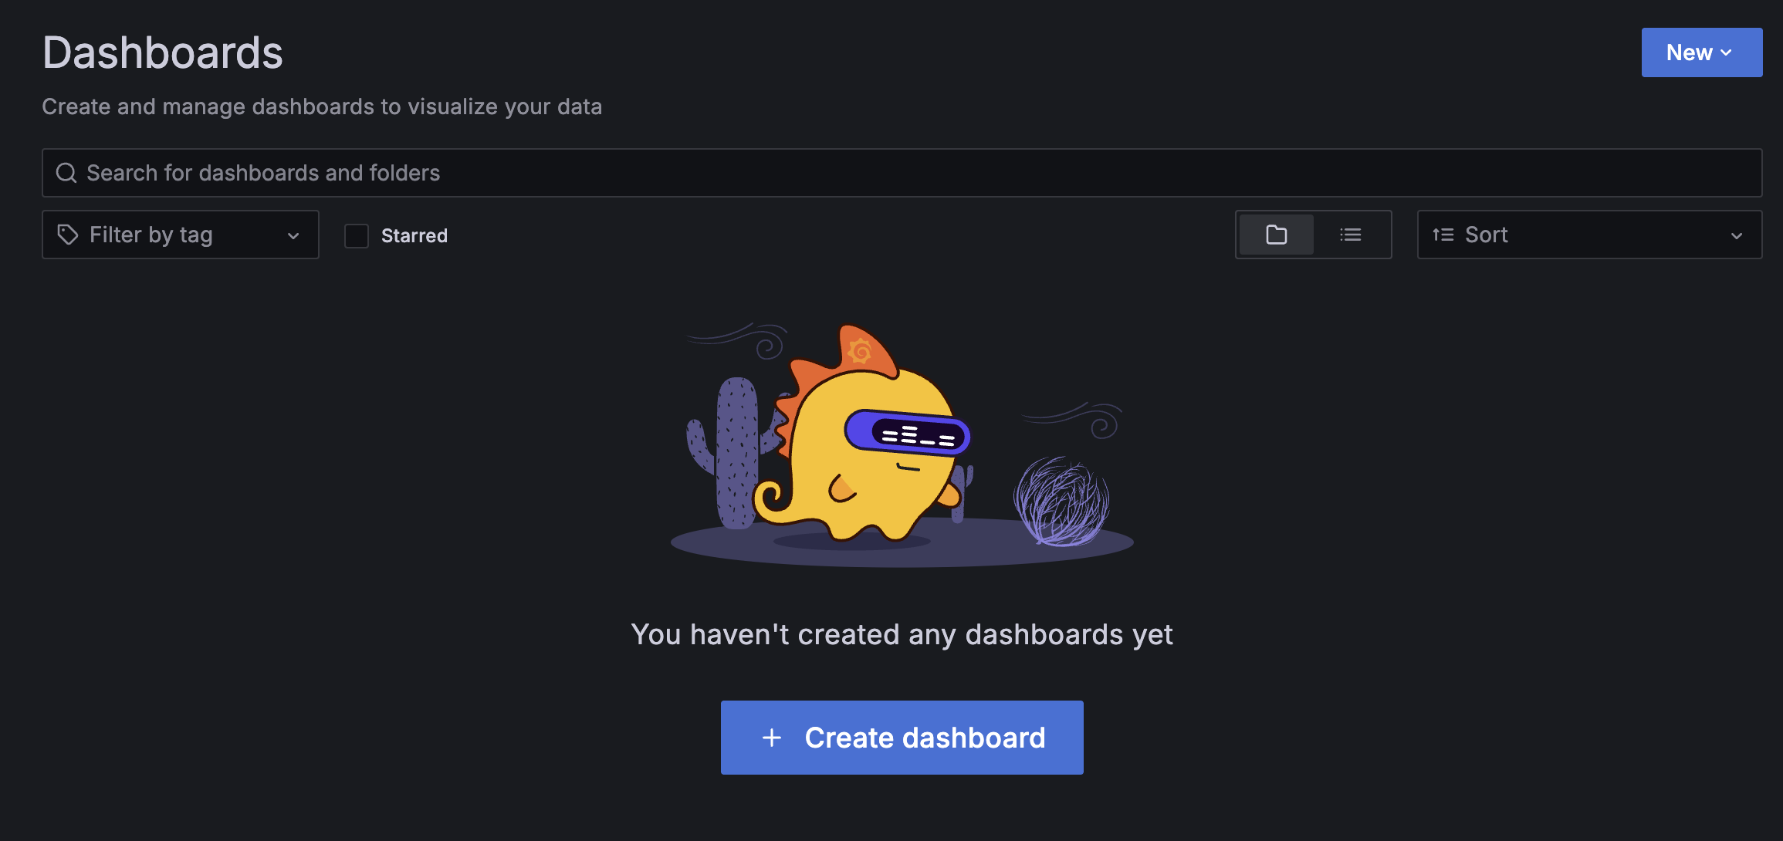Click the magnifier icon in the search bar
This screenshot has width=1783, height=841.
[66, 173]
